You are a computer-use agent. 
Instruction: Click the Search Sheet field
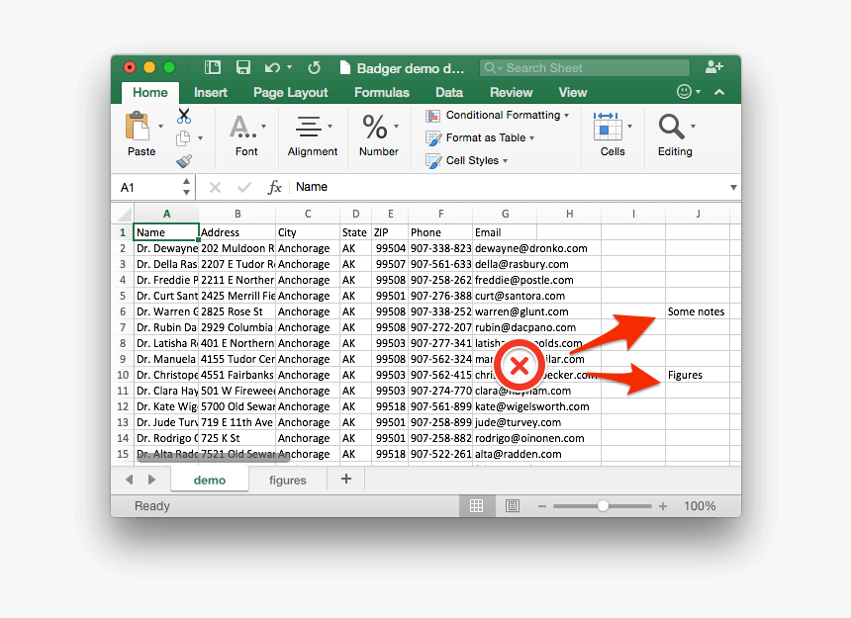click(584, 67)
